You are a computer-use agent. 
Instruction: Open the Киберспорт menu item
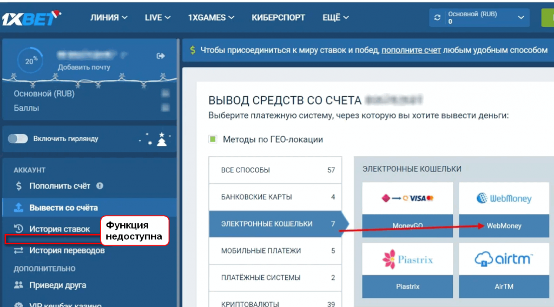[279, 17]
